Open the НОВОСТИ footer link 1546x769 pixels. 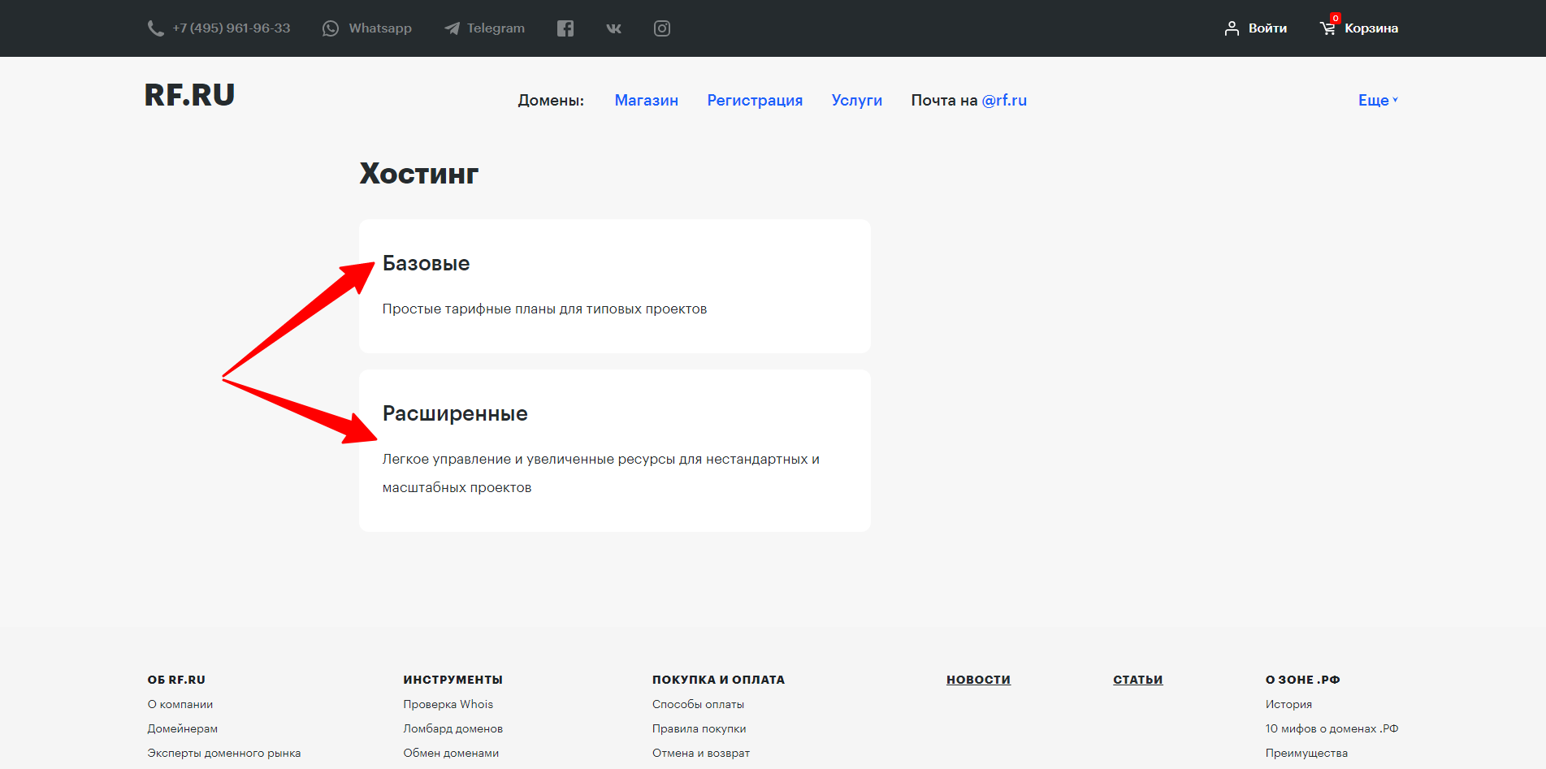click(x=978, y=680)
